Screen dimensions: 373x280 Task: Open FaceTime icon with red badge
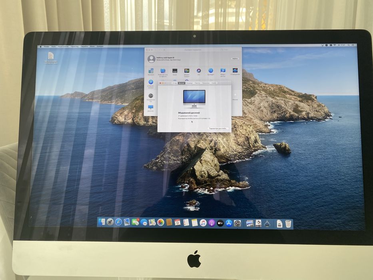pyautogui.click(x=136, y=222)
